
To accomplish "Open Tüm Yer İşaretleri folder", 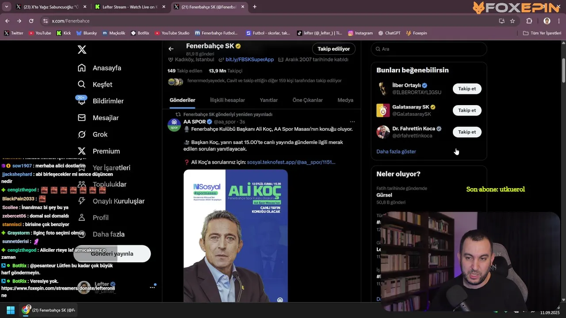I will (542, 33).
